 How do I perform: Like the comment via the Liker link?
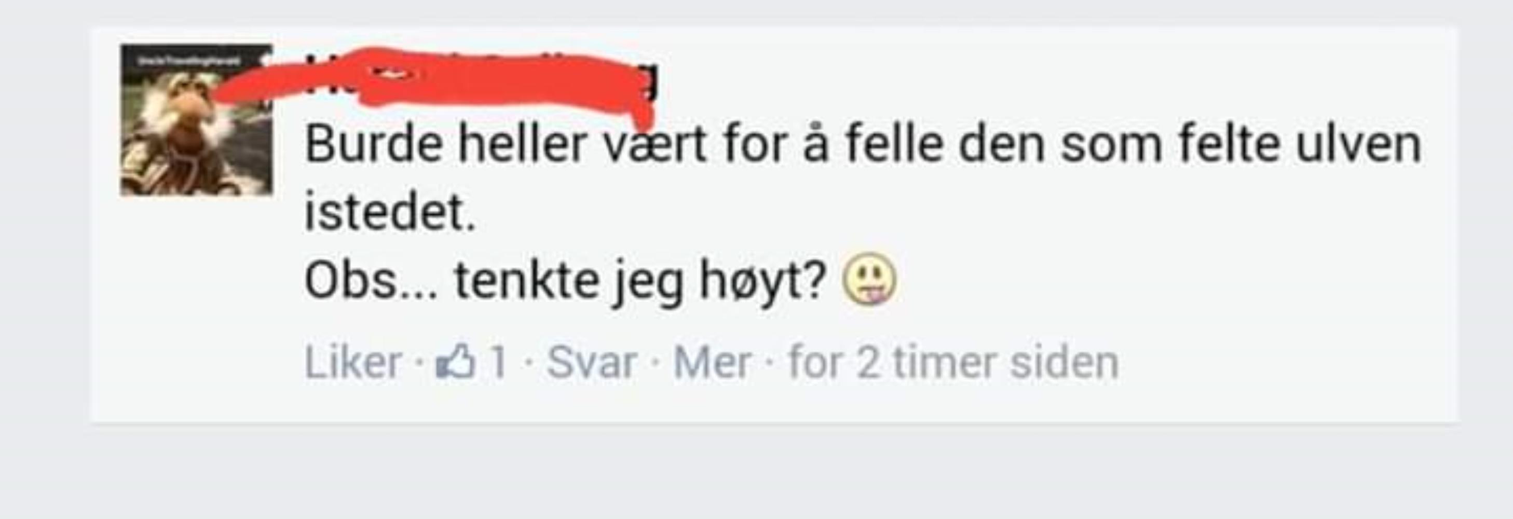point(353,362)
